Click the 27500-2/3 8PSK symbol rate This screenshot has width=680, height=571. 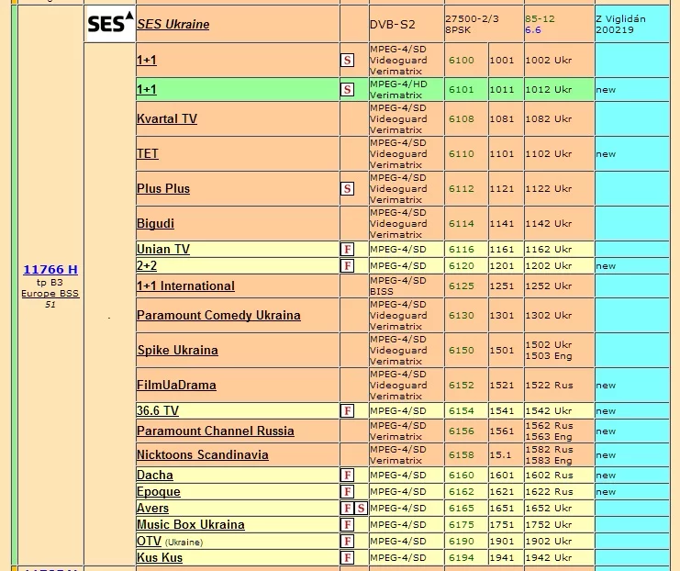pyautogui.click(x=472, y=24)
